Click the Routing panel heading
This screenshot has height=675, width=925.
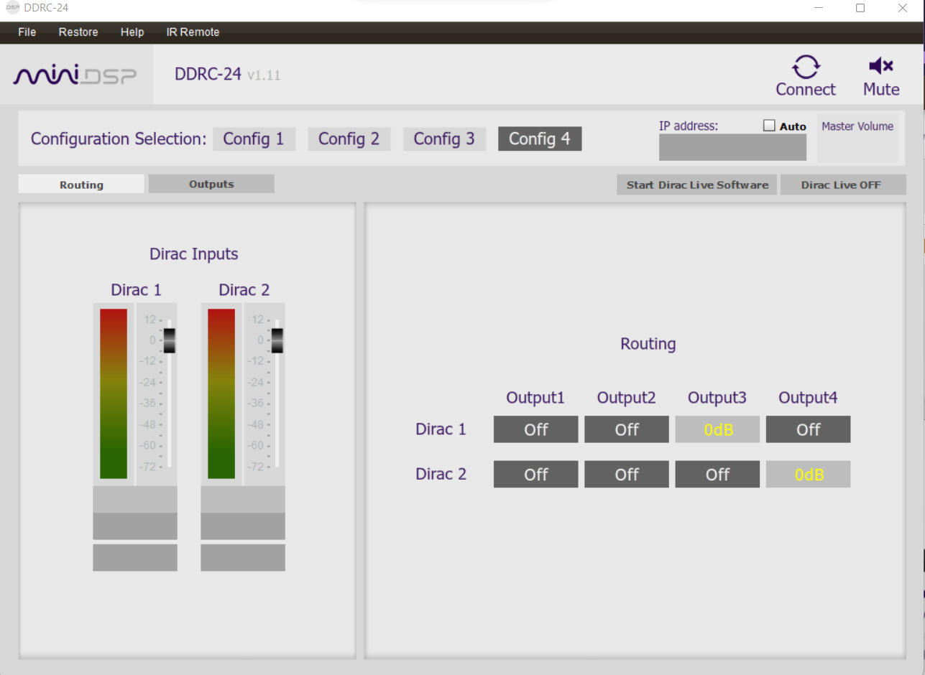648,344
